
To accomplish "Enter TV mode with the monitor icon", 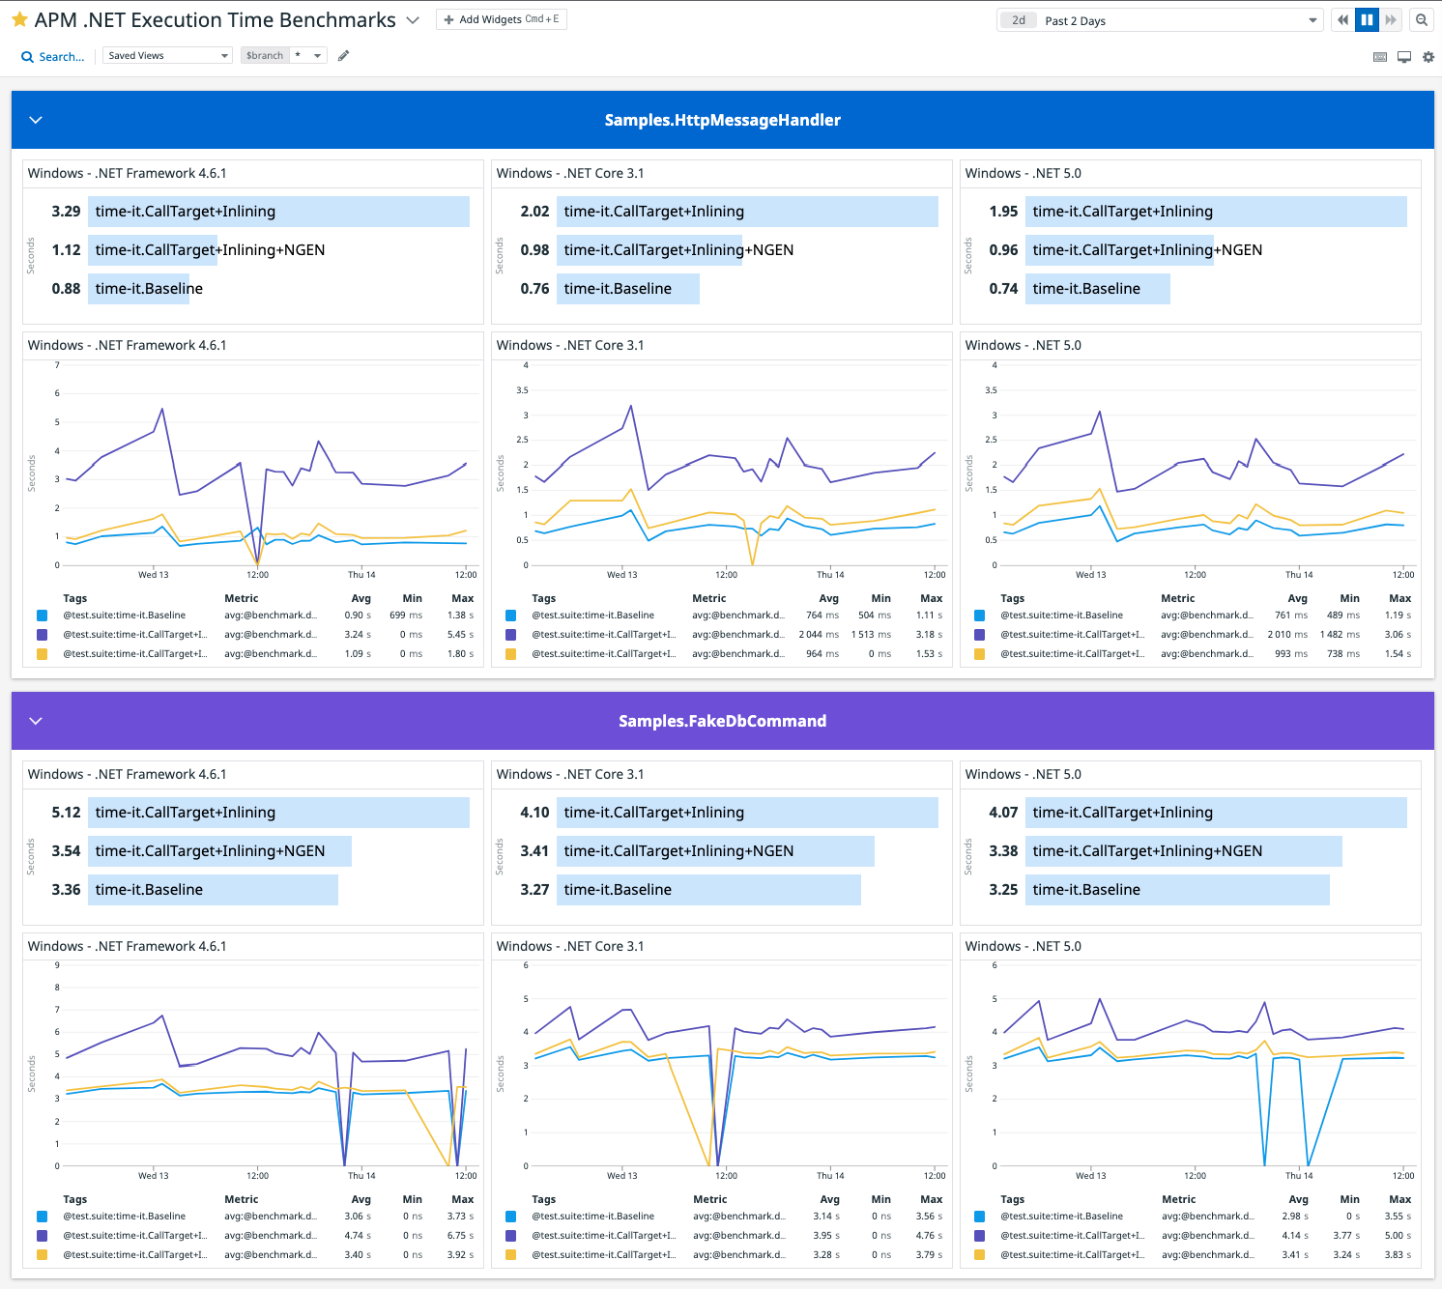I will tap(1404, 57).
